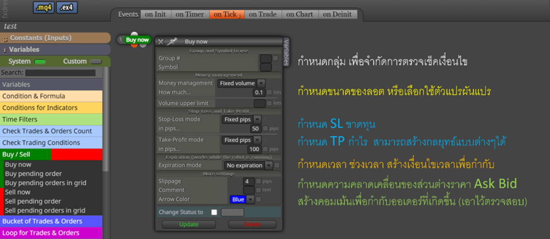The width and height of the screenshot is (550, 239).
Task: Switch to the on Trade tab
Action: coord(263,14)
